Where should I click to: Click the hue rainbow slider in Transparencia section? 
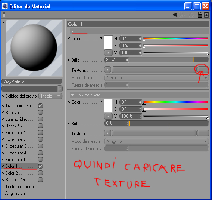176,102
